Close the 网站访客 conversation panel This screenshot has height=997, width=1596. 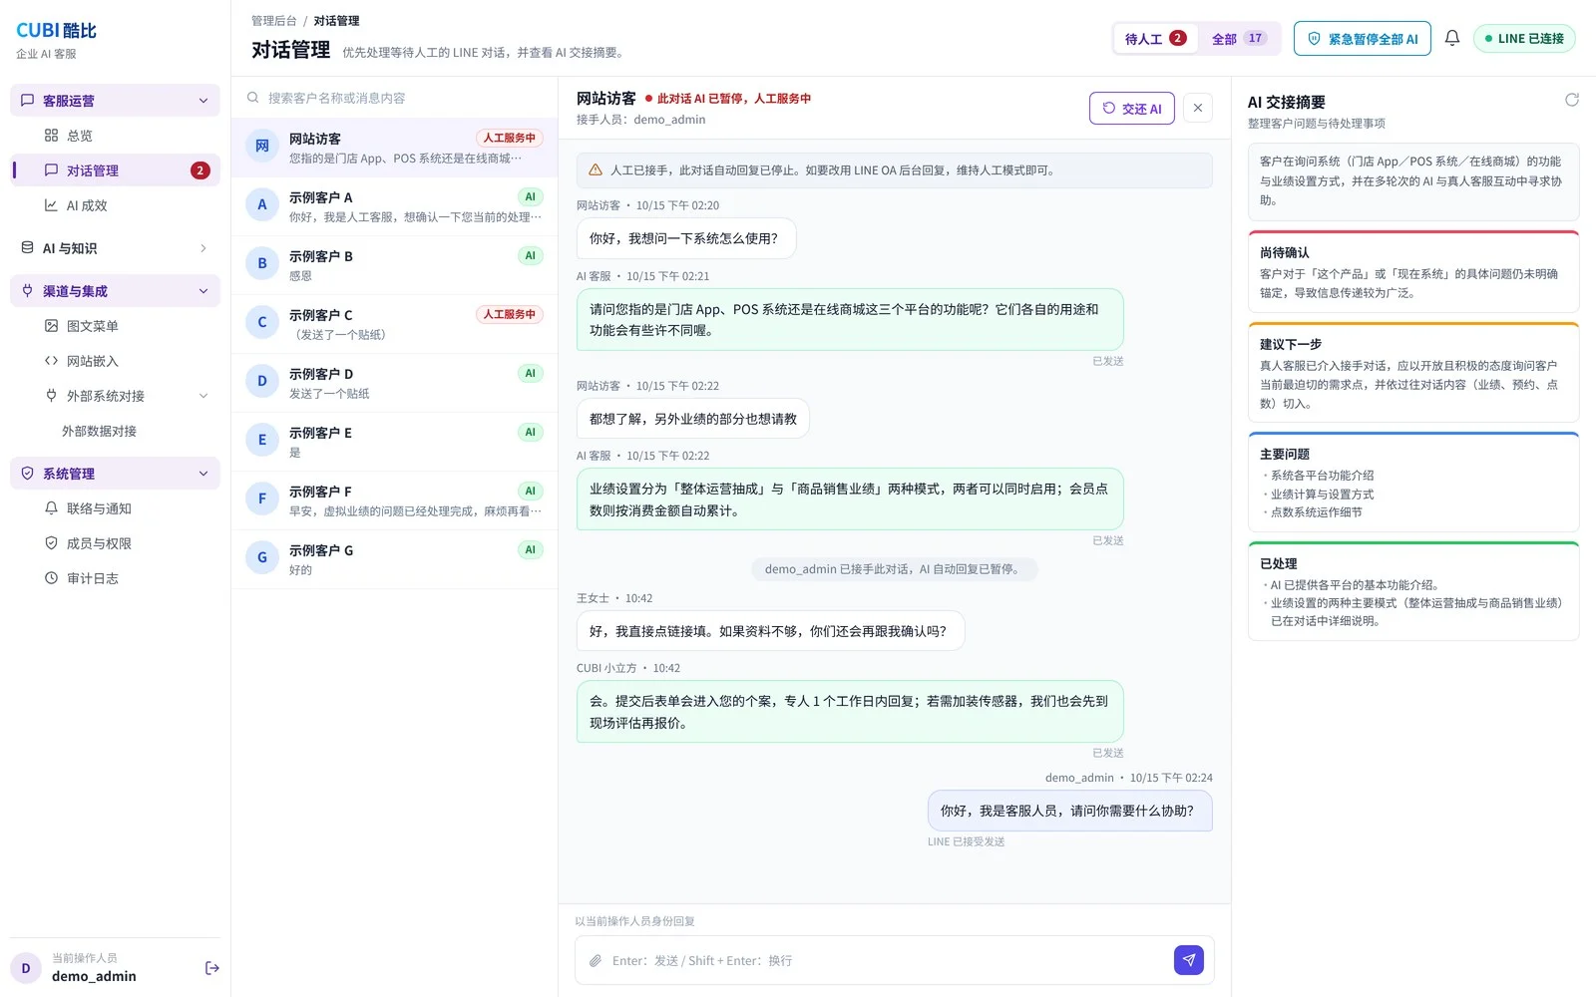tap(1198, 108)
